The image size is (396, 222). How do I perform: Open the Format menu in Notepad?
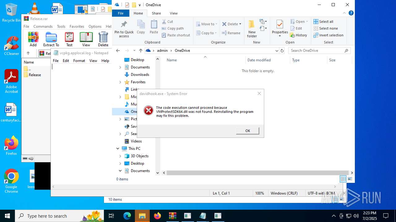pos(79,61)
